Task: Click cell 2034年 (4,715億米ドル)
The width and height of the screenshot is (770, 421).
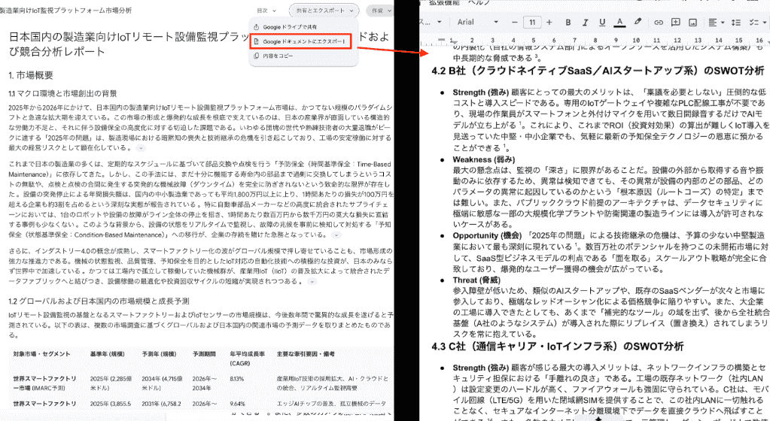Action: 163,383
